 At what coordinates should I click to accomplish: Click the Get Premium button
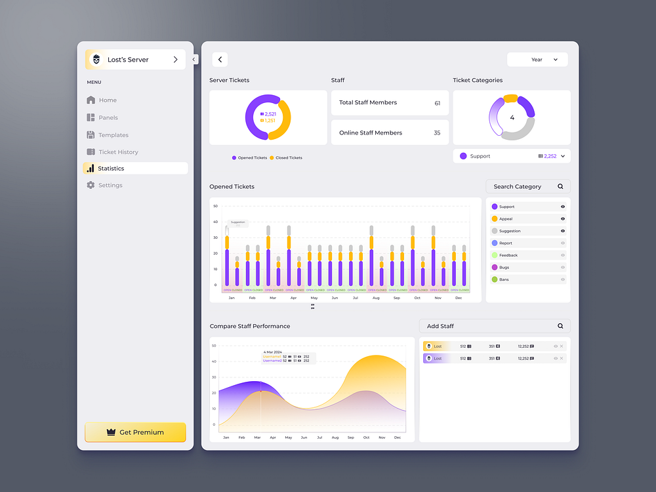coord(135,432)
